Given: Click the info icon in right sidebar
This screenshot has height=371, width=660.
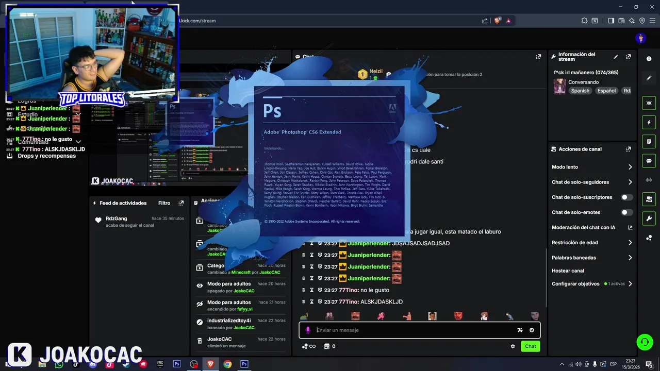Looking at the screenshot, I should 649,59.
